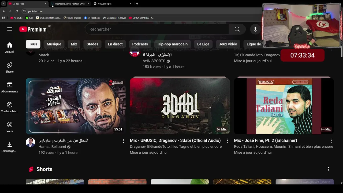
Task: Open Shorts from the sidebar
Action: pyautogui.click(x=10, y=68)
